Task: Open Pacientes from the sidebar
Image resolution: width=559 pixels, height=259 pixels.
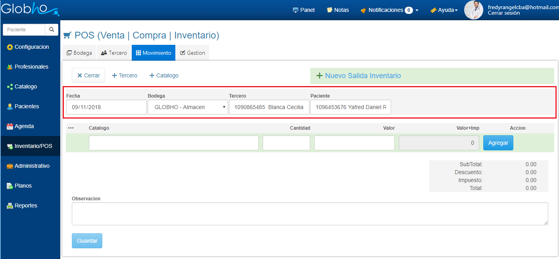Action: coord(26,107)
